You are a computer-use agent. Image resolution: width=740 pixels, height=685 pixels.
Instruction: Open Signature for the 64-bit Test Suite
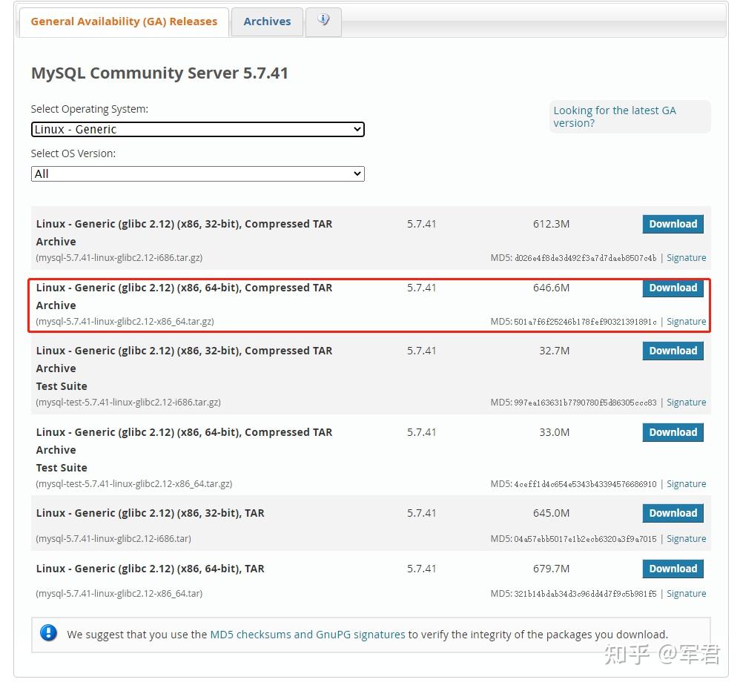[x=686, y=483]
